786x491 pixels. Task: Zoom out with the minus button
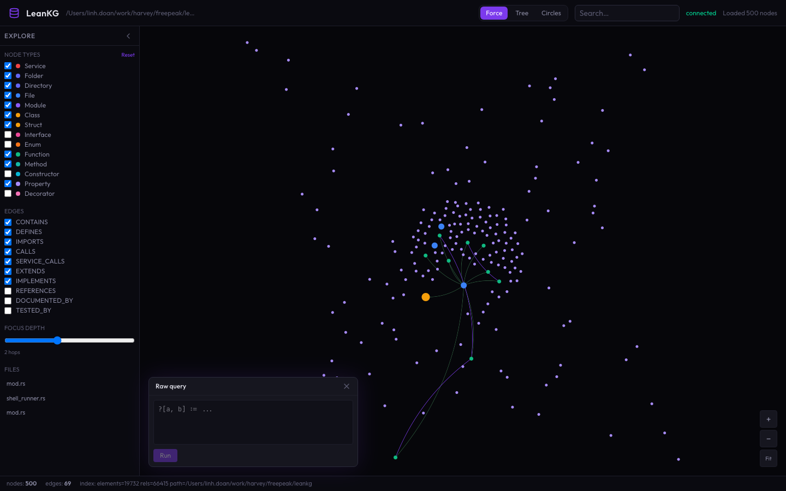pos(769,439)
